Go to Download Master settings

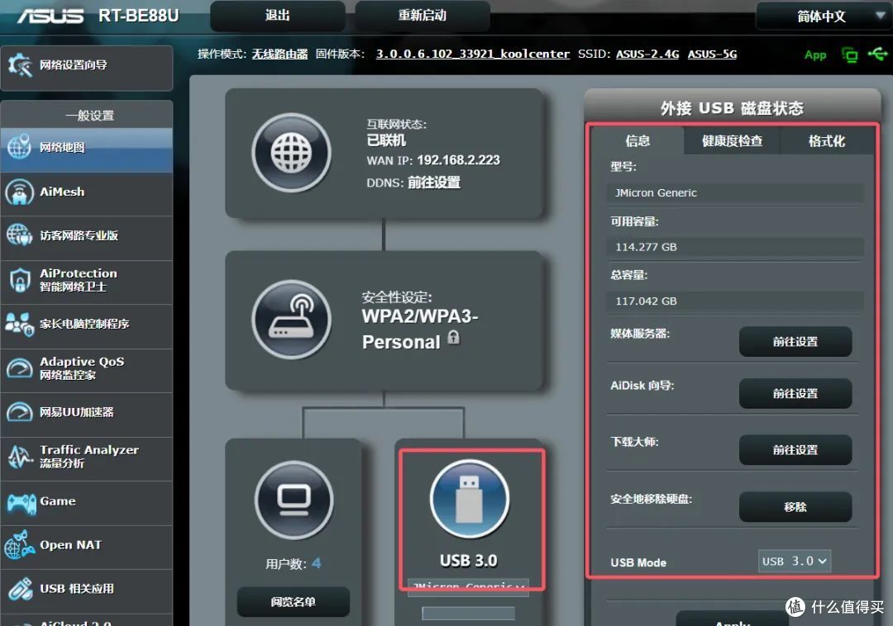click(795, 450)
